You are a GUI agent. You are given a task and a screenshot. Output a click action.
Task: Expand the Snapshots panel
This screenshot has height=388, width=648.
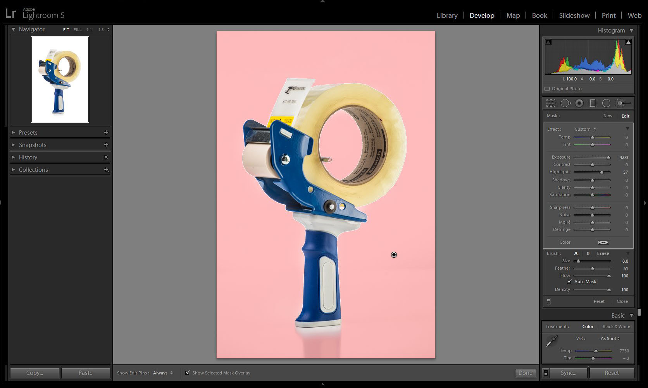(13, 145)
